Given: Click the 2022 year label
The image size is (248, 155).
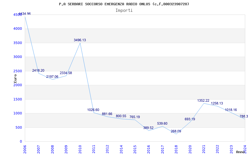Looking at the screenshot, I should [x=218, y=149].
